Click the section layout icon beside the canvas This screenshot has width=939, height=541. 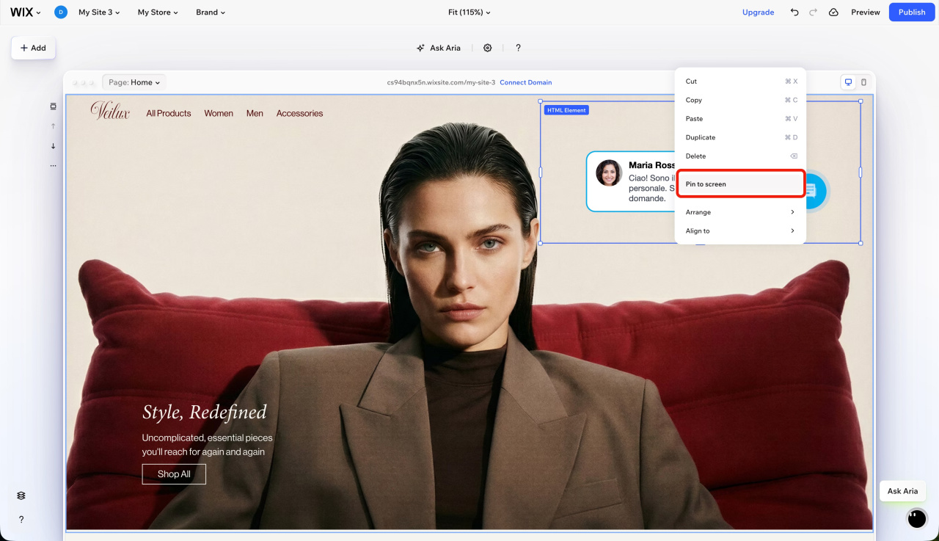coord(53,106)
